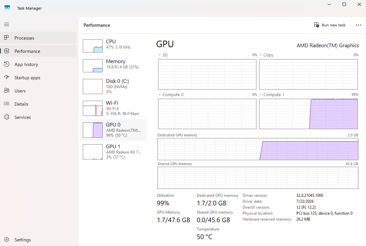Maximize the Task Manager window
This screenshot has height=246, width=366.
pos(344,4)
